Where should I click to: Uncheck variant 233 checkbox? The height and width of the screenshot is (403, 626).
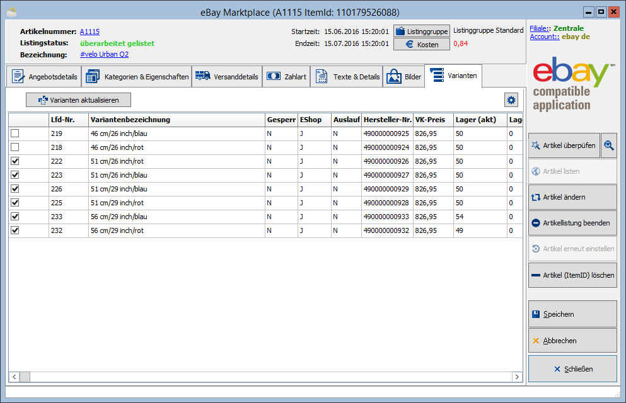tap(14, 217)
